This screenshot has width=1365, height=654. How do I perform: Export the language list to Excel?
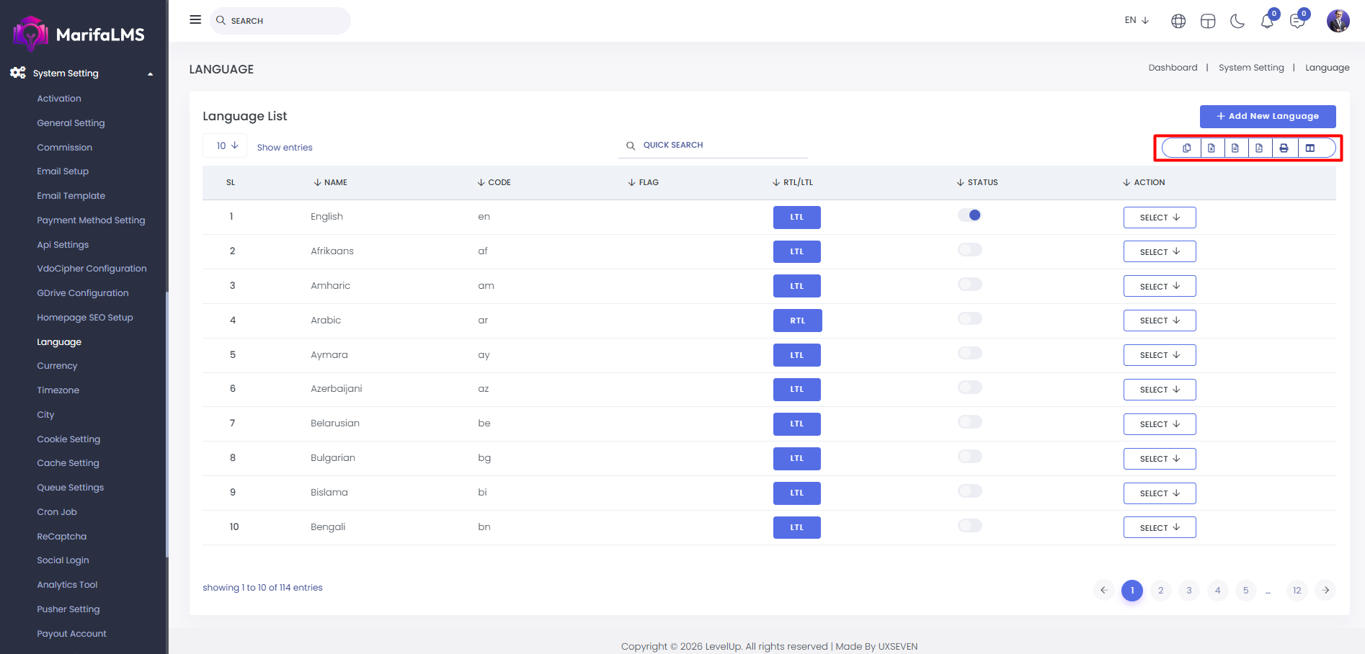point(1211,148)
